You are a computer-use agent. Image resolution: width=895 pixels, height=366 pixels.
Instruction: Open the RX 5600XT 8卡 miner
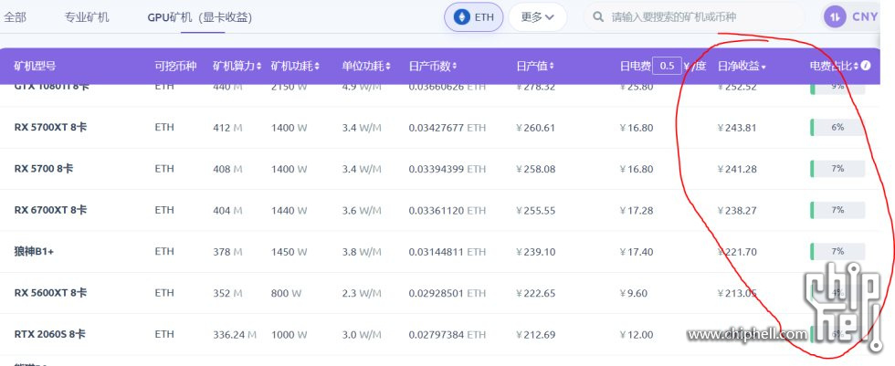50,292
